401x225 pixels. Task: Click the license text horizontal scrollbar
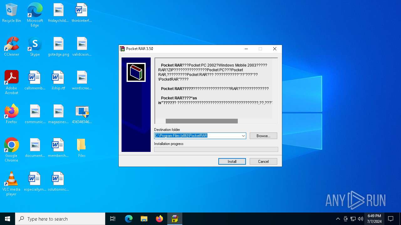tap(202, 121)
